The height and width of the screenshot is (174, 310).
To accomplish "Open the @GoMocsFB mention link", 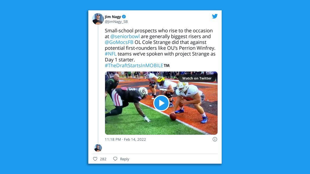I will point(119,42).
